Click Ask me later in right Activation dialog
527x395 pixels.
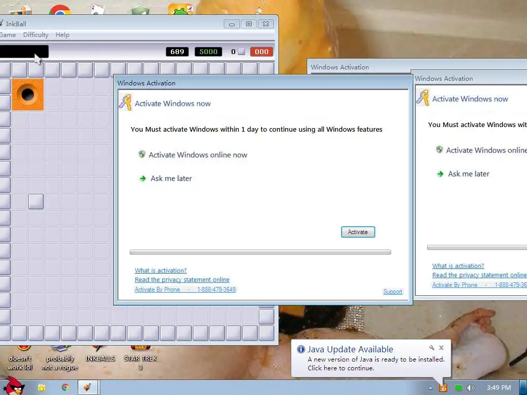(468, 174)
